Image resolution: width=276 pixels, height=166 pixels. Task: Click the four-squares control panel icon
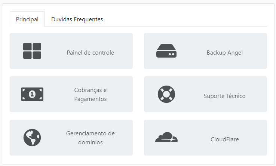click(32, 51)
